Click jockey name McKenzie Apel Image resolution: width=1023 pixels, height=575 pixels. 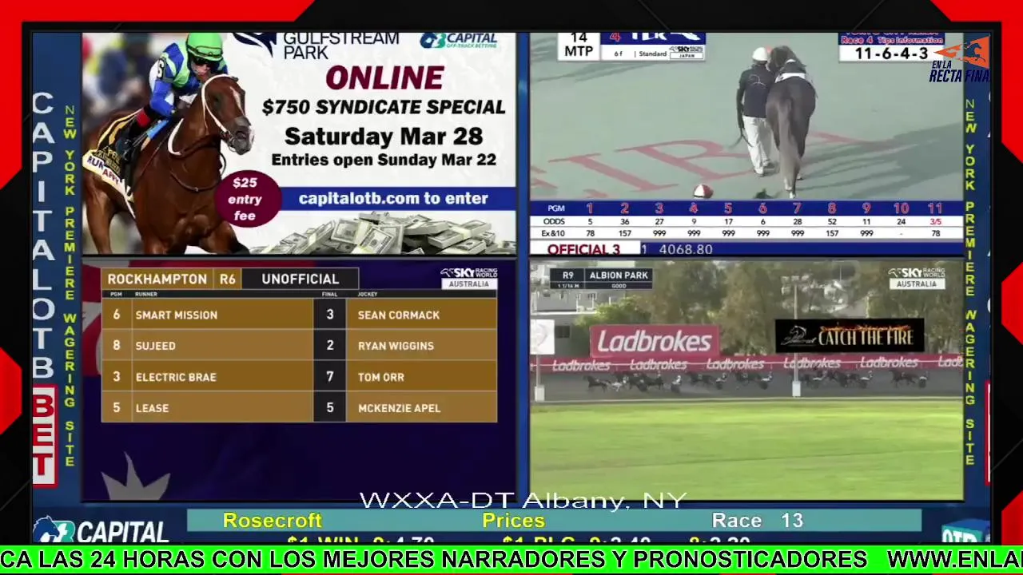click(x=399, y=408)
